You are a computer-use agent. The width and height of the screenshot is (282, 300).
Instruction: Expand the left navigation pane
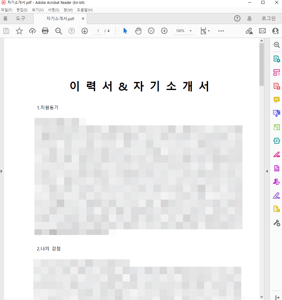(1, 171)
